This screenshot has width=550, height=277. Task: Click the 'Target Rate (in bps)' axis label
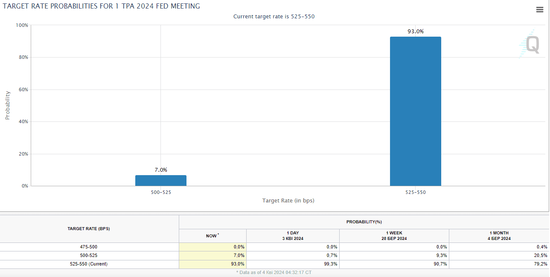[x=288, y=200]
